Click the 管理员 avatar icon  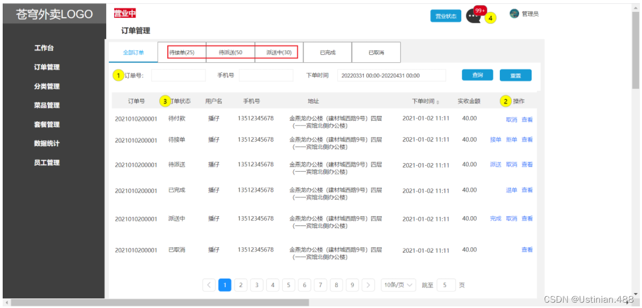[514, 13]
